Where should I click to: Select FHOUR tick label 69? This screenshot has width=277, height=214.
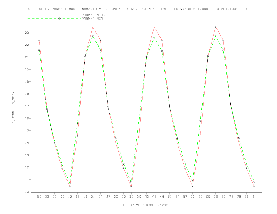click(x=216, y=197)
